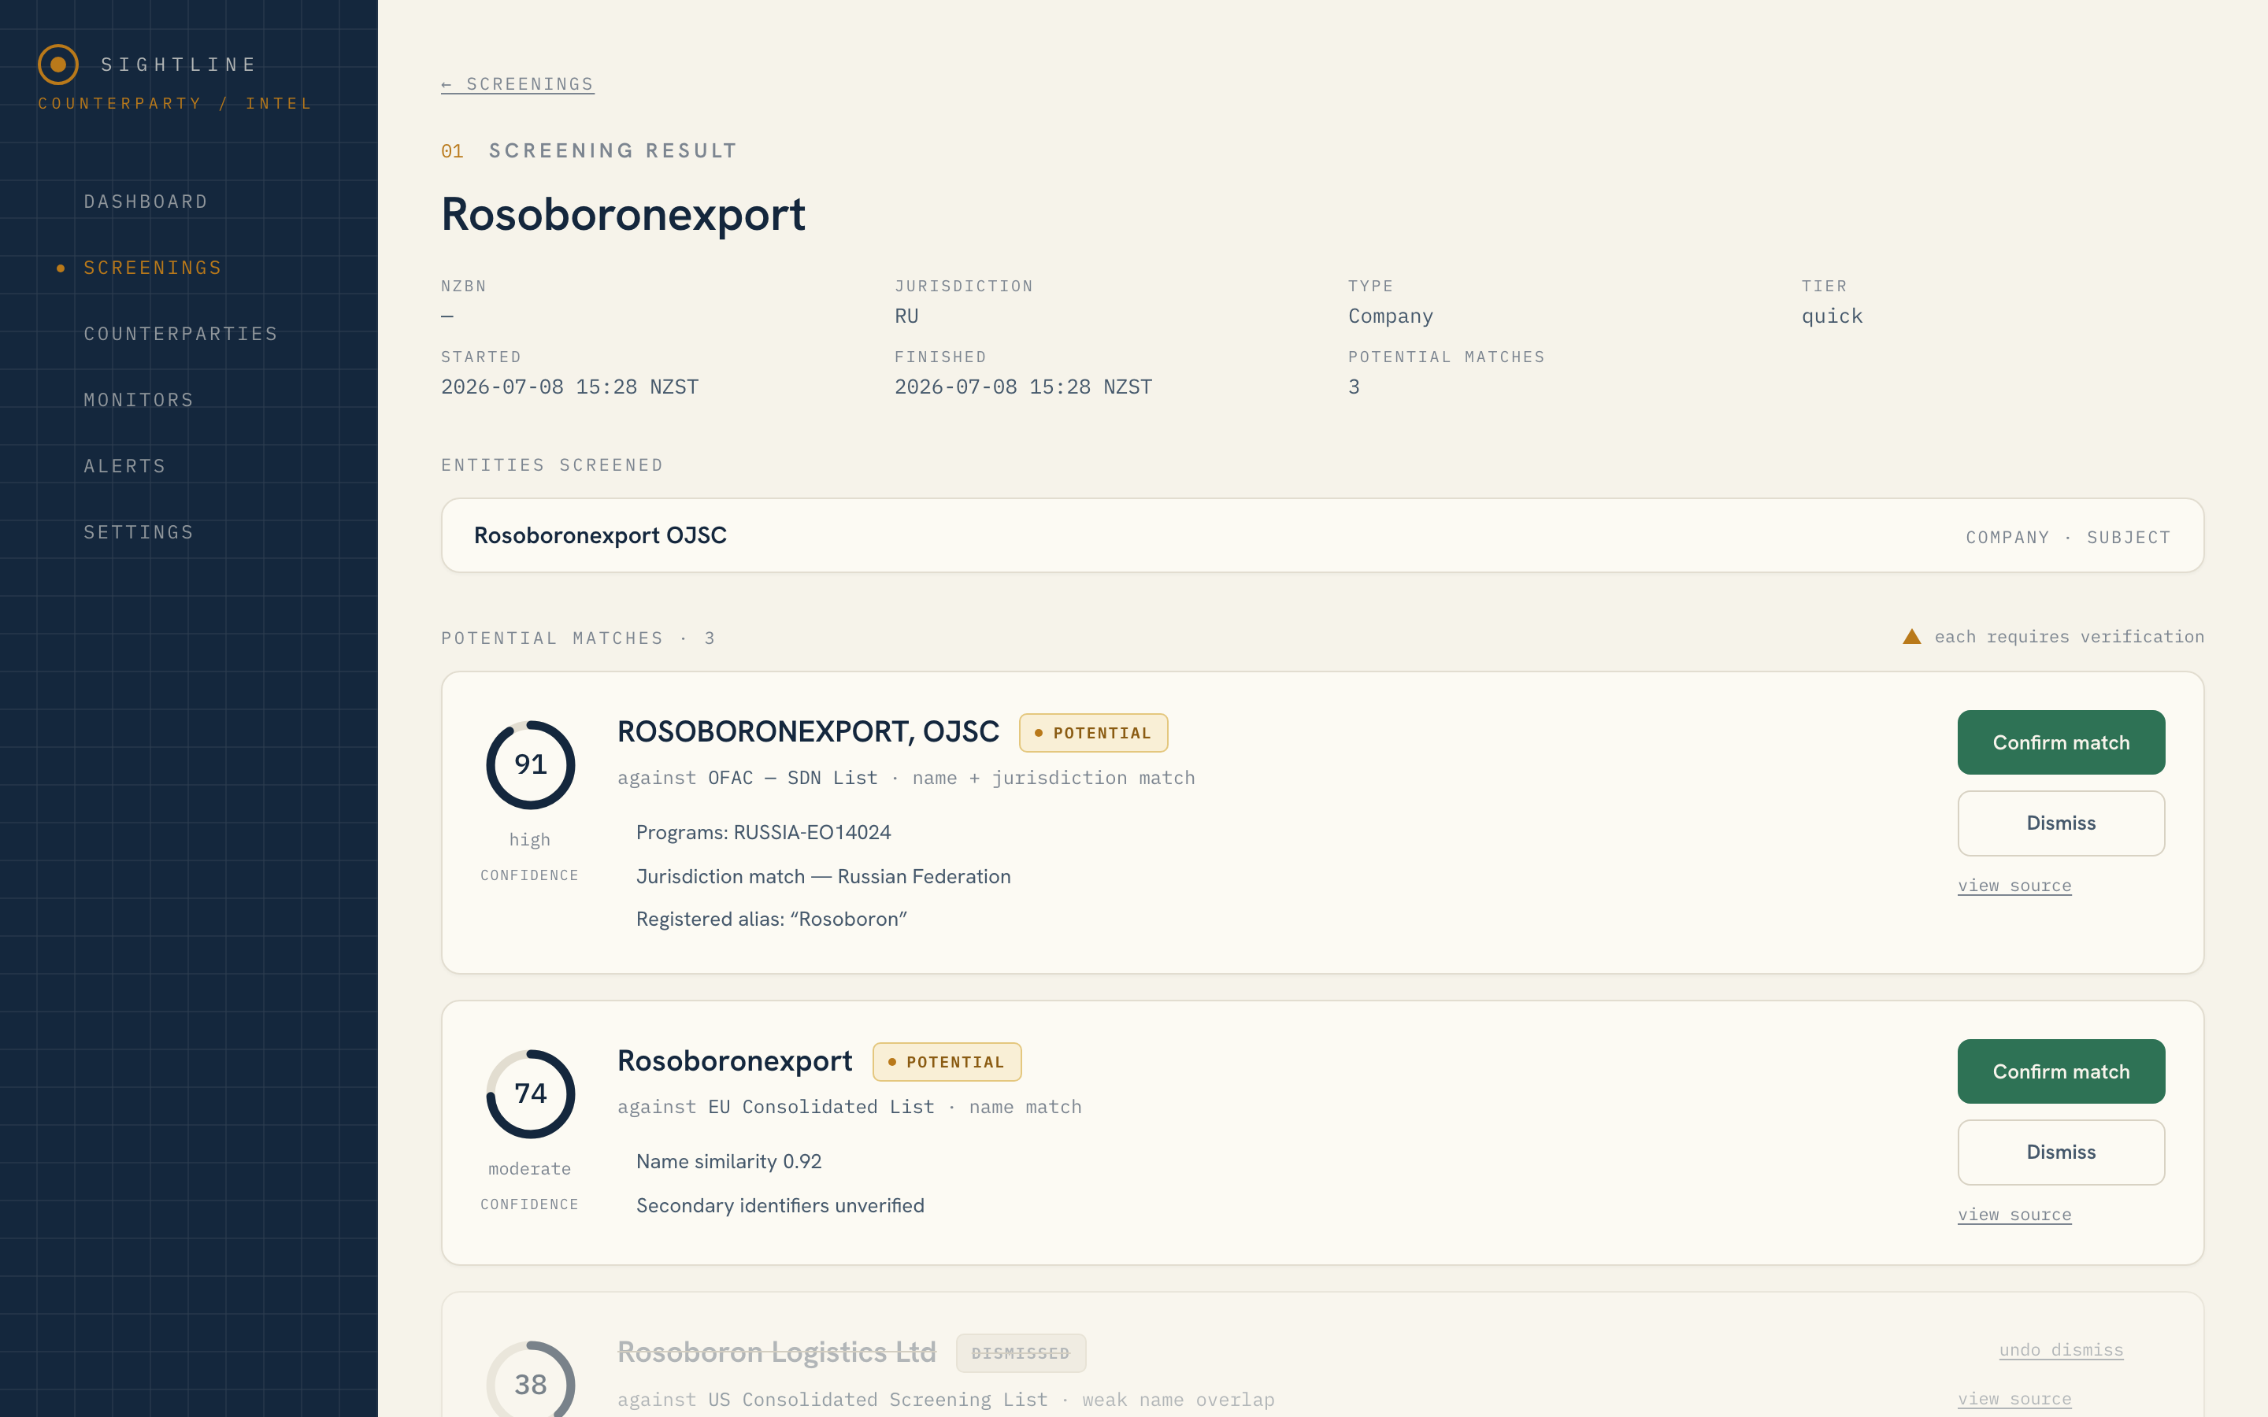Go to Counterparties in the sidebar
2268x1417 pixels.
click(181, 334)
